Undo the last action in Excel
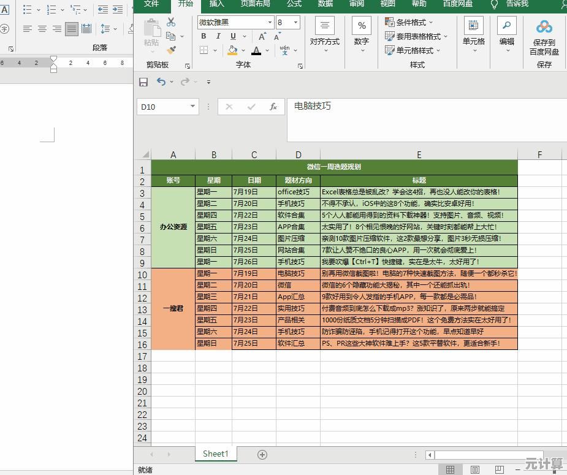Viewport: 567px width, 475px height. point(161,82)
